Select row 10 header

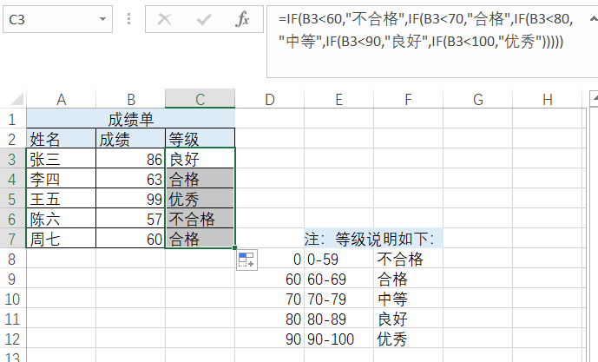(13, 299)
